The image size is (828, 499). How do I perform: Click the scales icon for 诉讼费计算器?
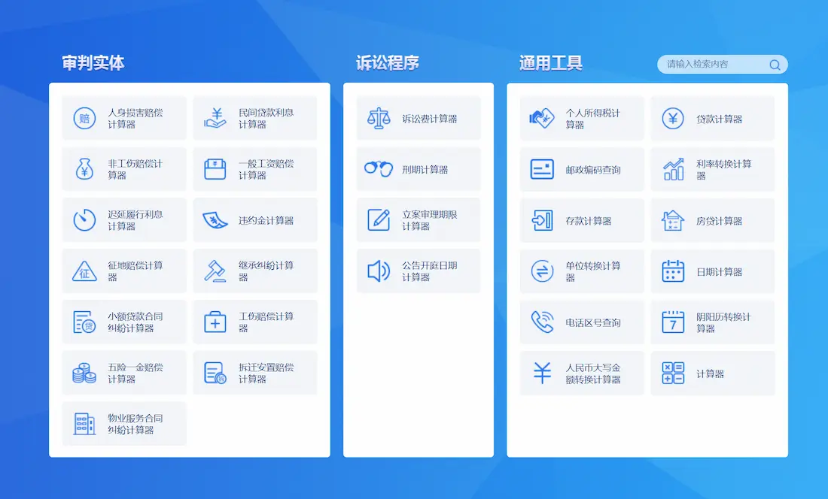click(x=379, y=118)
